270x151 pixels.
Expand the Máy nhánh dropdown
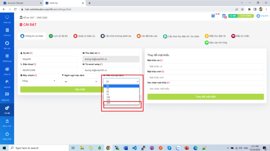pos(38,81)
